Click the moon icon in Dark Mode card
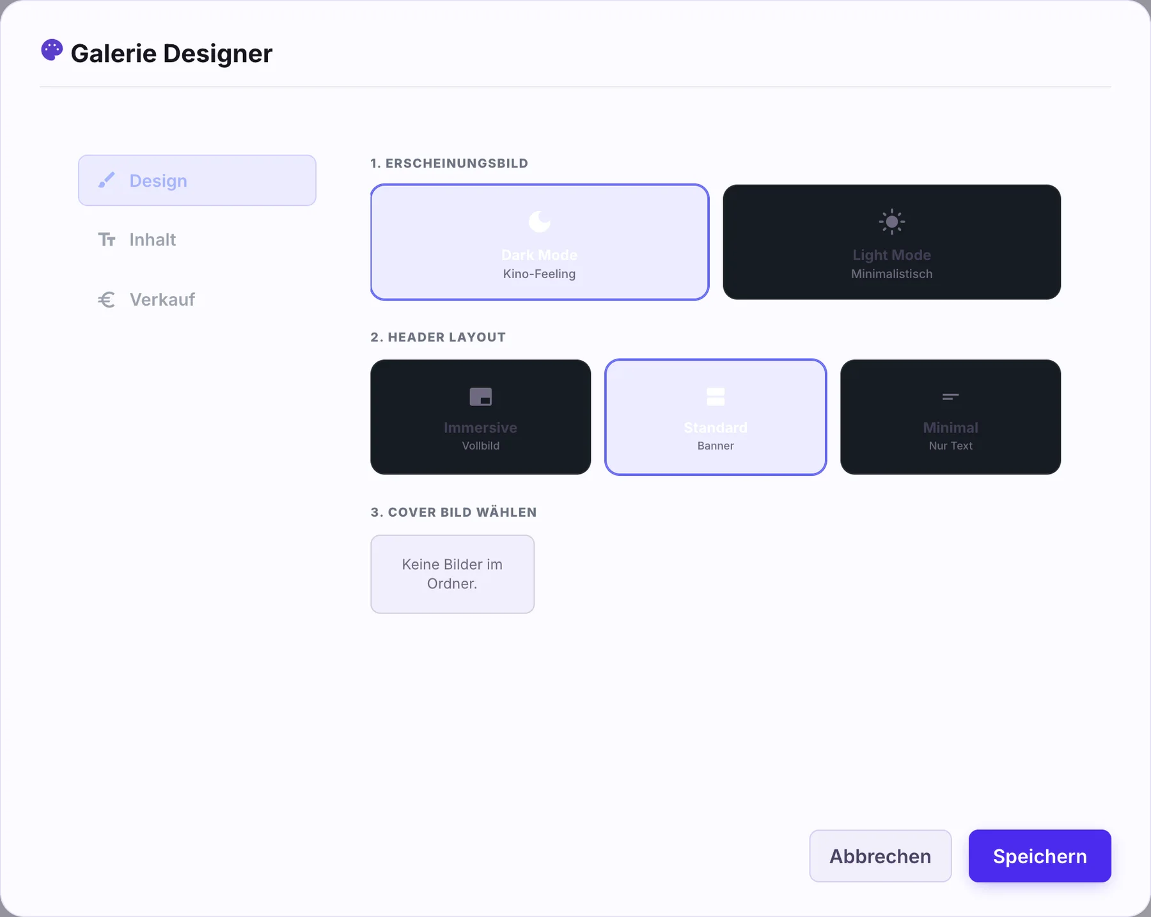The height and width of the screenshot is (917, 1151). (x=540, y=222)
